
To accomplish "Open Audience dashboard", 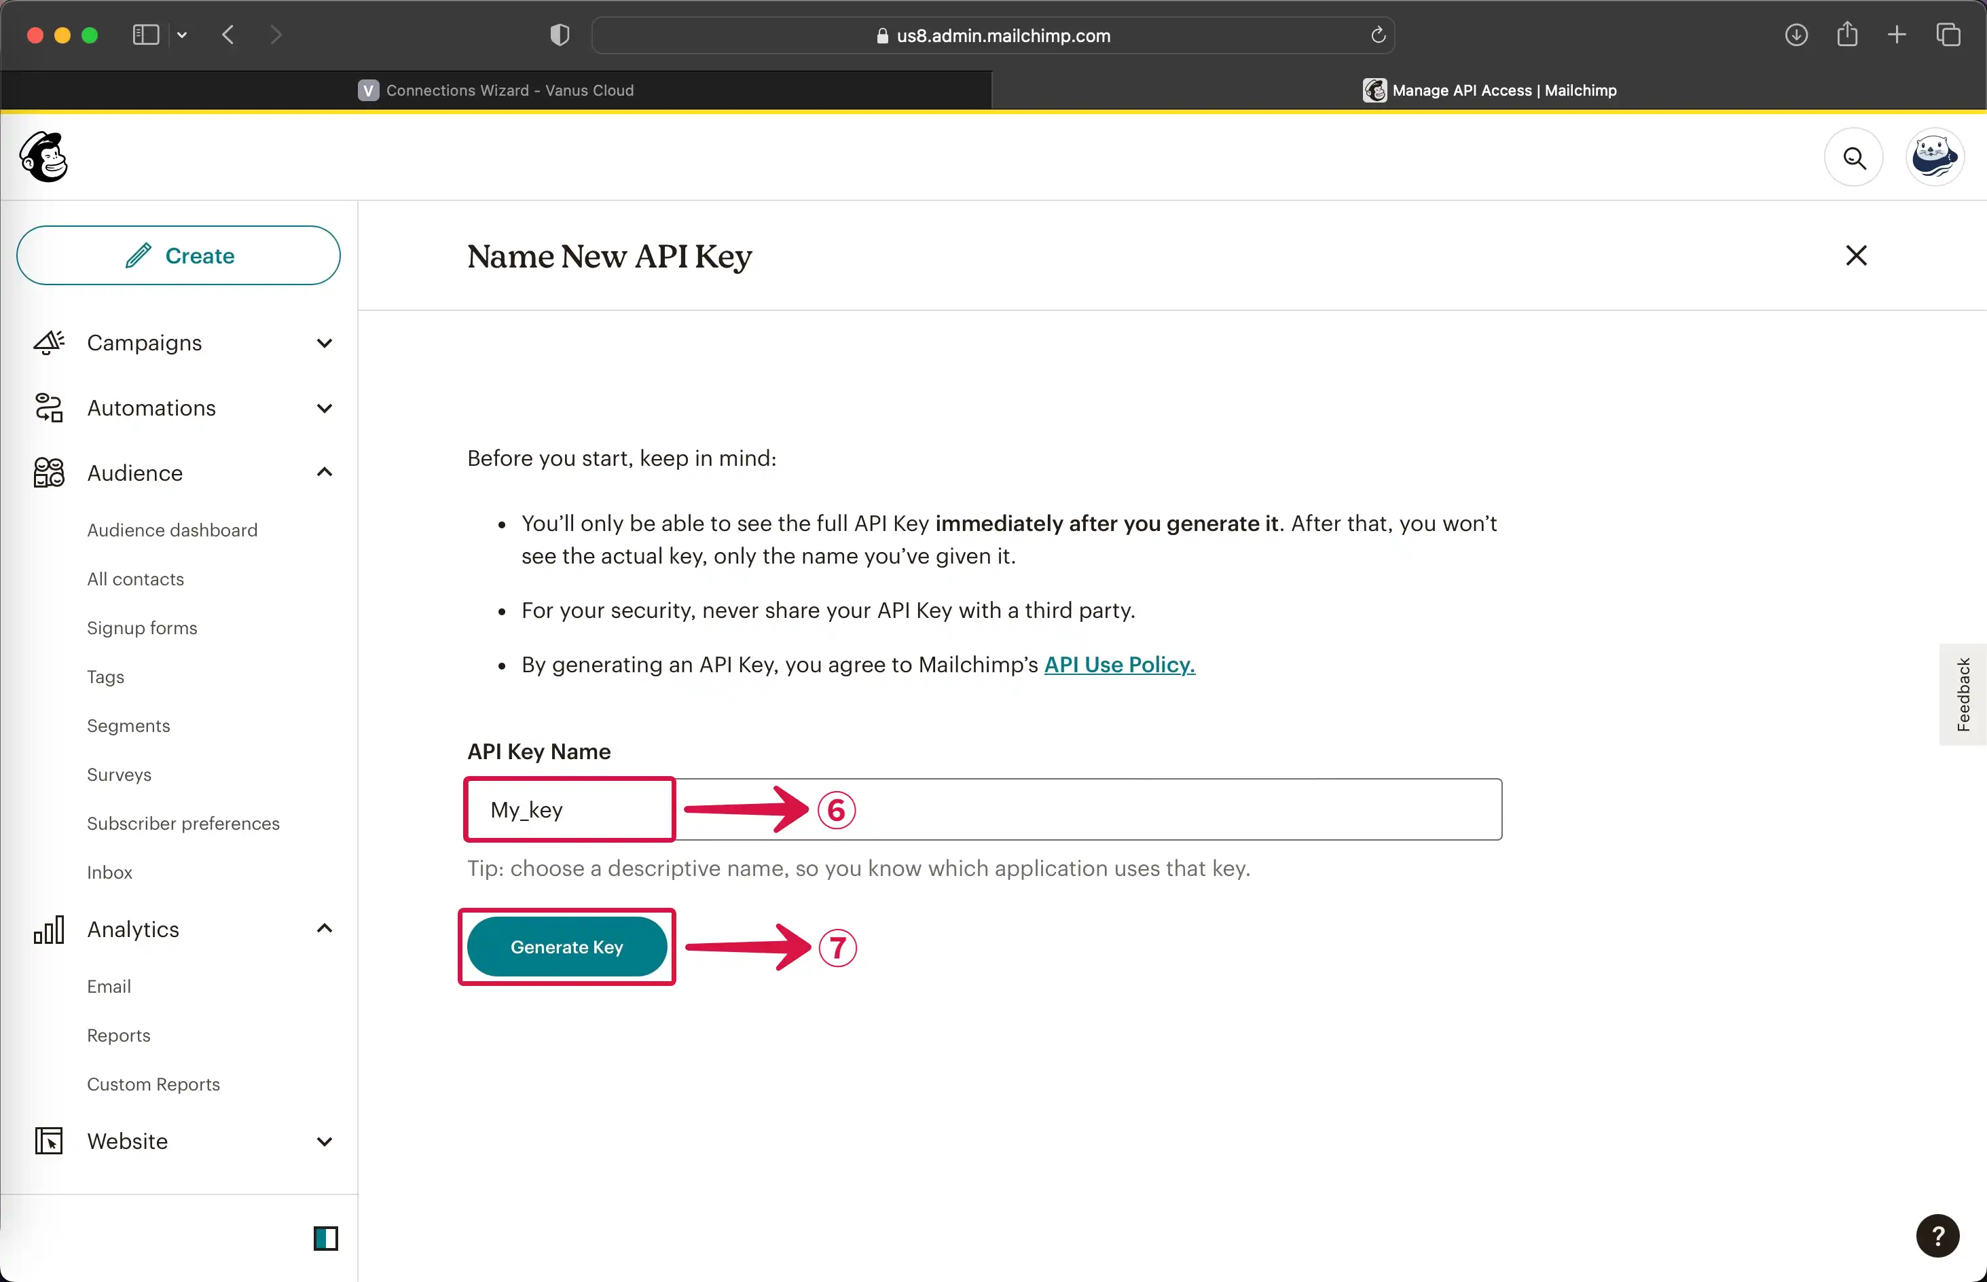I will click(172, 530).
